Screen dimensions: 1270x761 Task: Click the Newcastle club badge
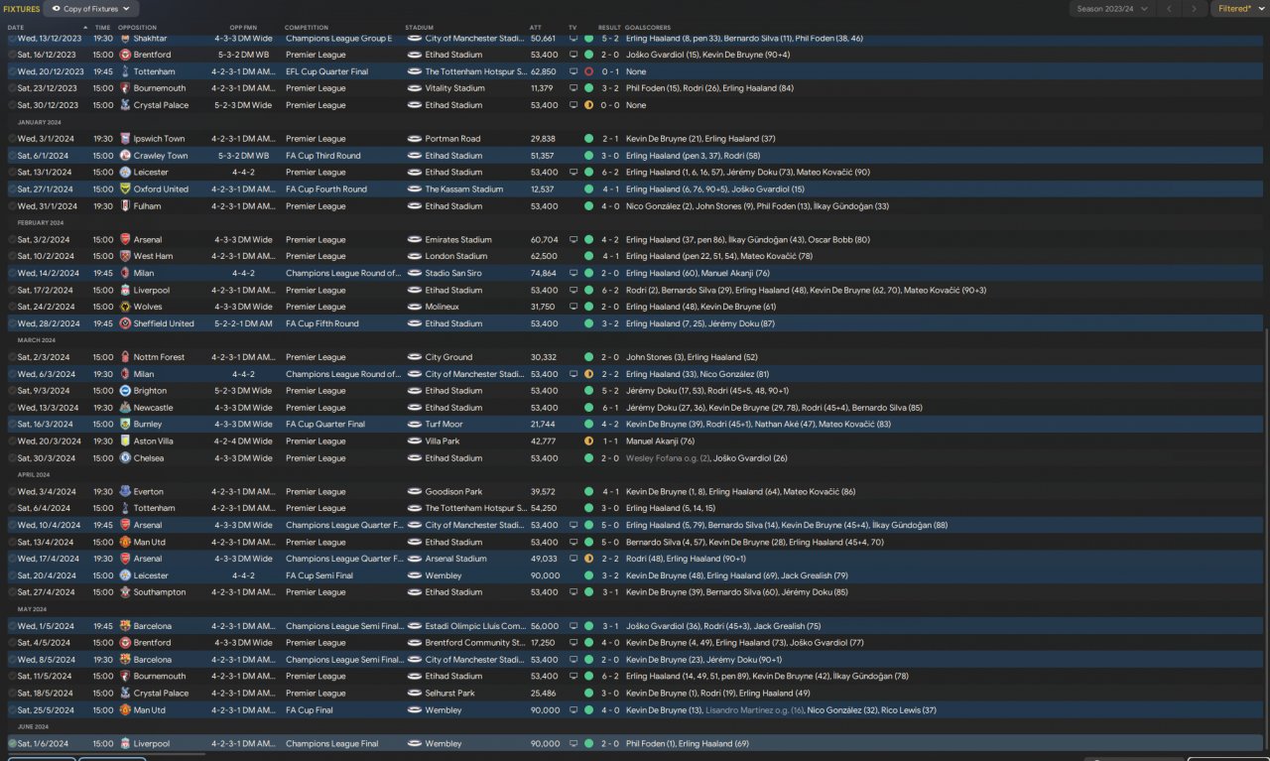(x=125, y=408)
